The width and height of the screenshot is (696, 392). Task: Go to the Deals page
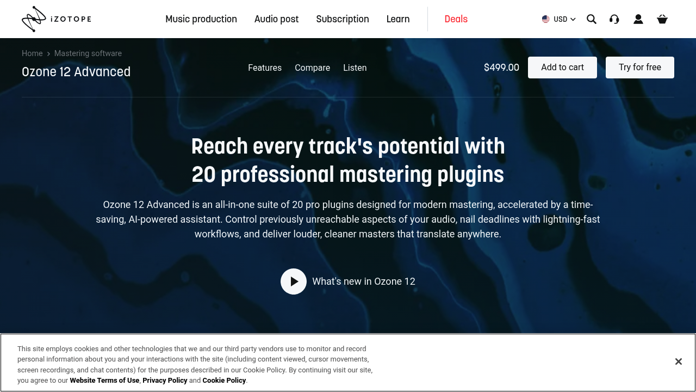pos(456,19)
